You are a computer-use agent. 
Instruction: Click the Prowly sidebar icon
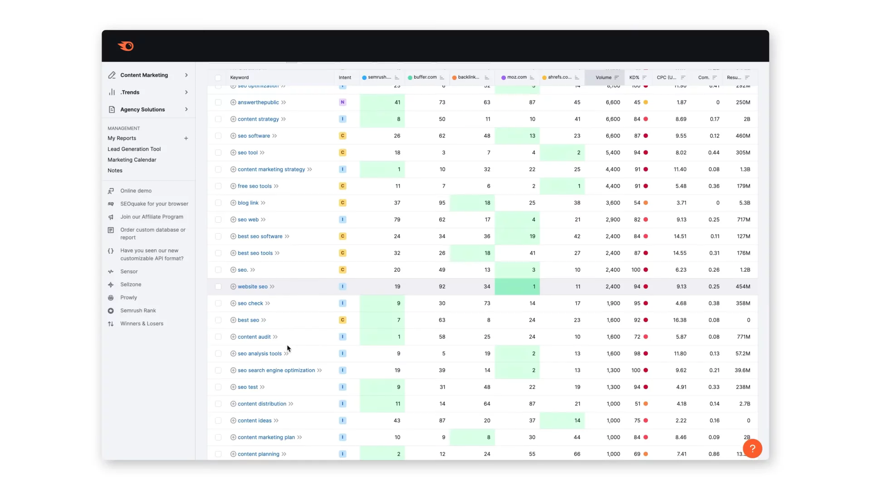(x=111, y=298)
